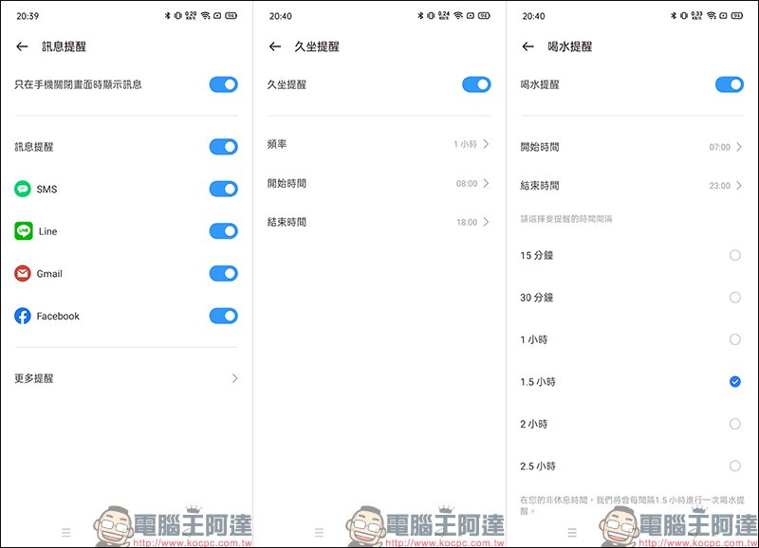Select 30 分鐘 interval radio button
The height and width of the screenshot is (548, 759).
(734, 298)
